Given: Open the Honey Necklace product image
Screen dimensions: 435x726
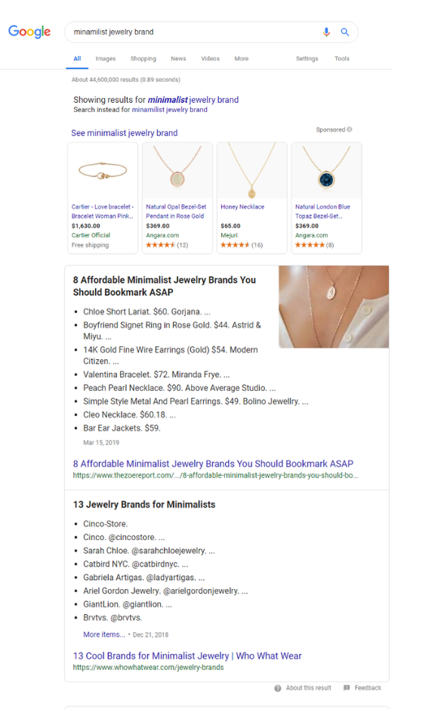Looking at the screenshot, I should click(x=252, y=171).
